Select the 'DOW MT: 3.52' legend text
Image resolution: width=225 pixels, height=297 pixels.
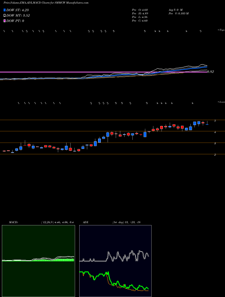click(x=18, y=16)
